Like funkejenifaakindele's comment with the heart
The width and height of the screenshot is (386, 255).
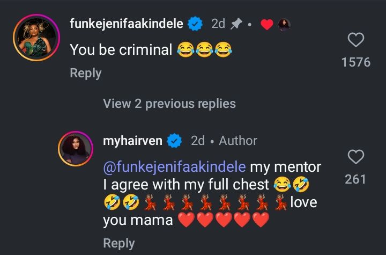point(356,40)
